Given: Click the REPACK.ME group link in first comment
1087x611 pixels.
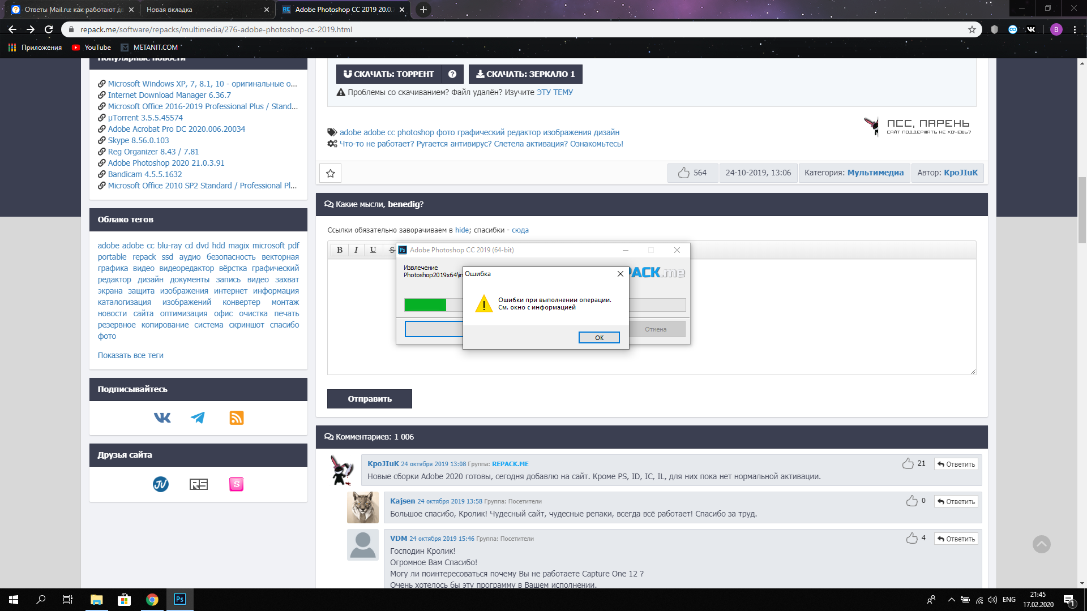Looking at the screenshot, I should [x=510, y=464].
